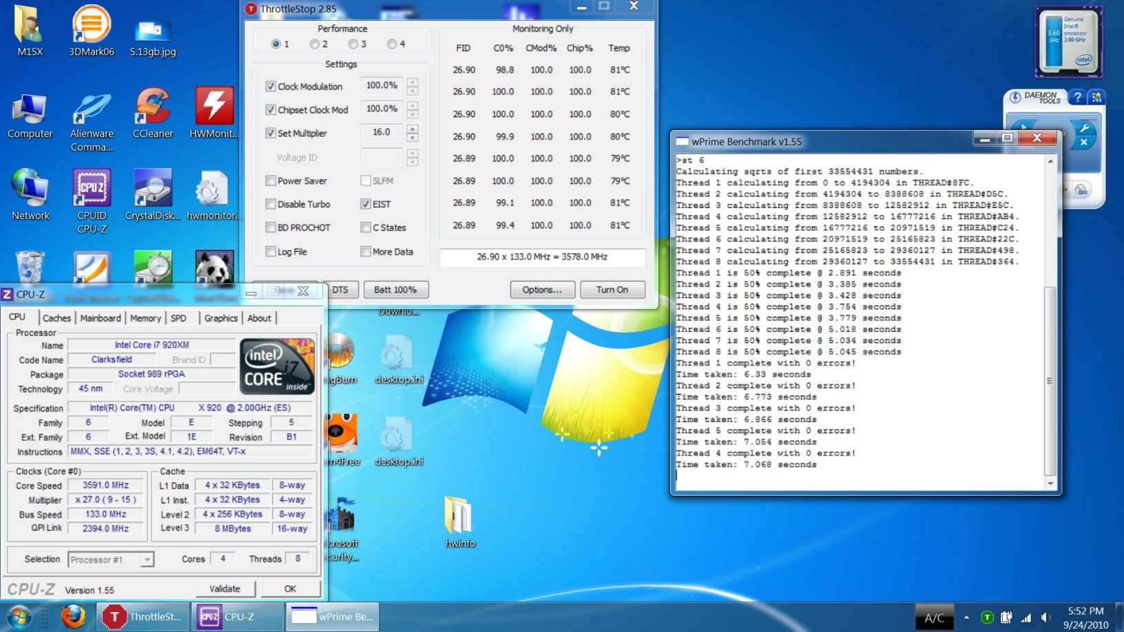Viewport: 1124px width, 632px height.
Task: Click the Intel processor gadget
Action: click(x=1068, y=42)
